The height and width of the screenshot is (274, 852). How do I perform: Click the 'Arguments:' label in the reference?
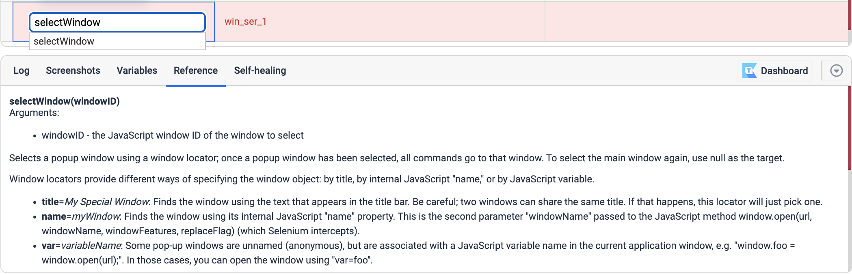(x=34, y=113)
